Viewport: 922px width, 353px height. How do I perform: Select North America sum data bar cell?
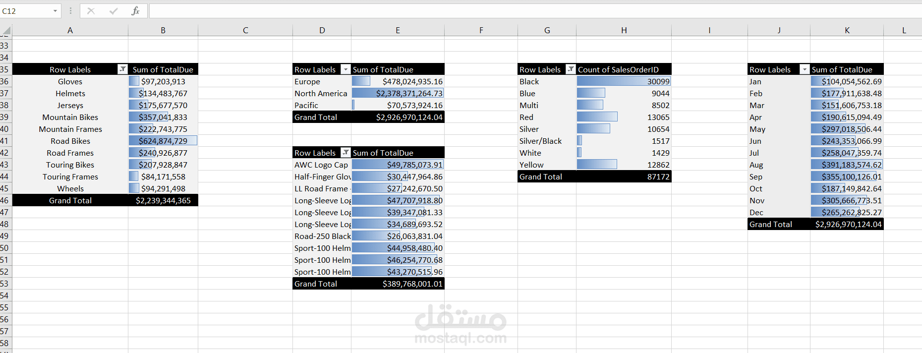398,93
